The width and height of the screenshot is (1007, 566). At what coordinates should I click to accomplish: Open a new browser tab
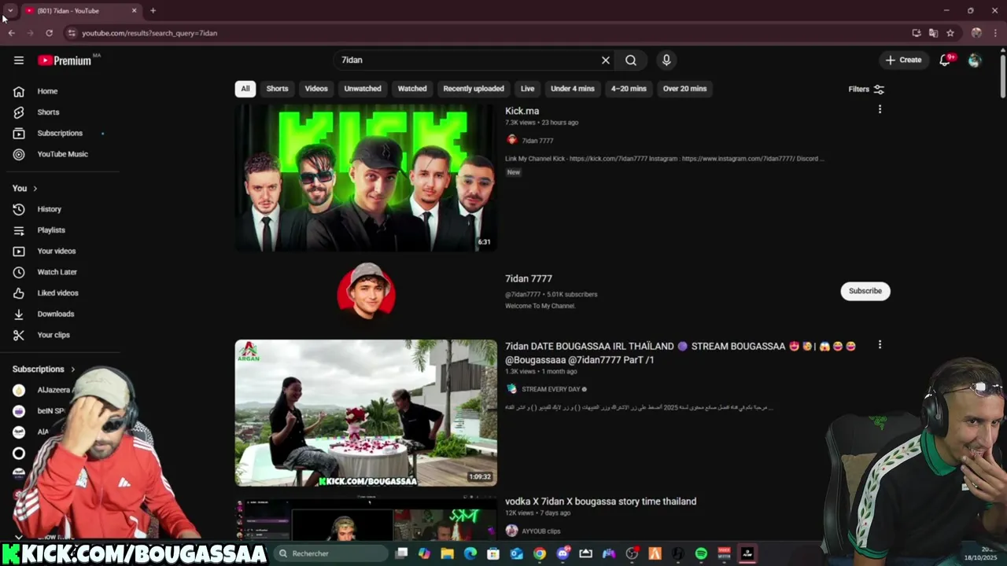pyautogui.click(x=153, y=10)
